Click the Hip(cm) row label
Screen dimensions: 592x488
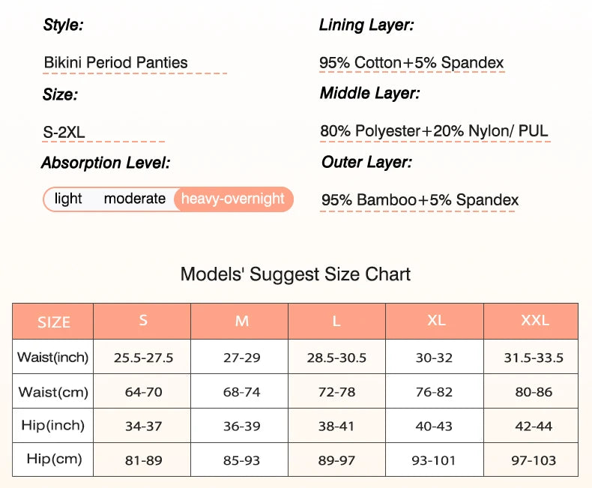coord(53,460)
